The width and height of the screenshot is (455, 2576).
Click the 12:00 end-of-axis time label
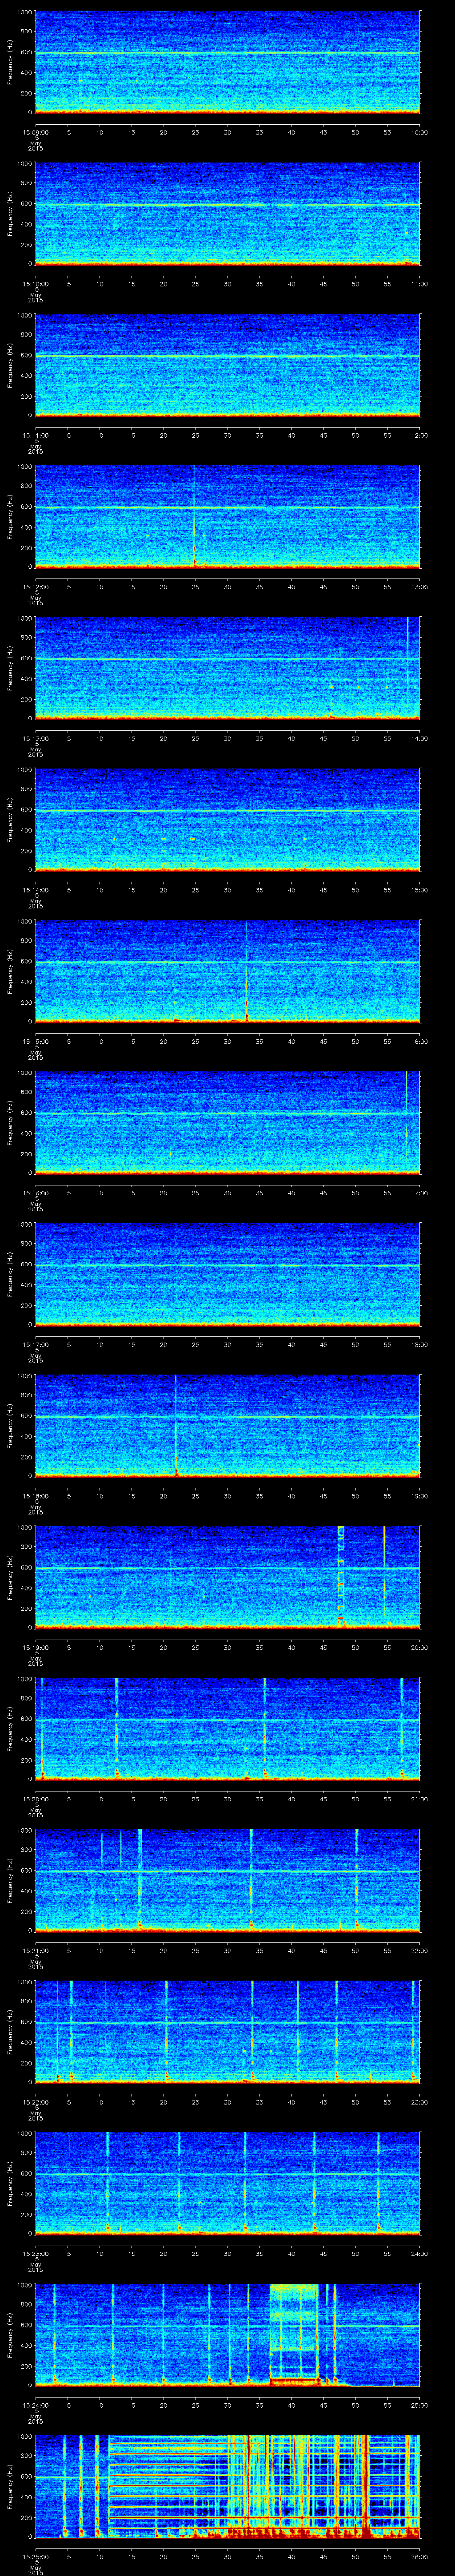(x=419, y=435)
